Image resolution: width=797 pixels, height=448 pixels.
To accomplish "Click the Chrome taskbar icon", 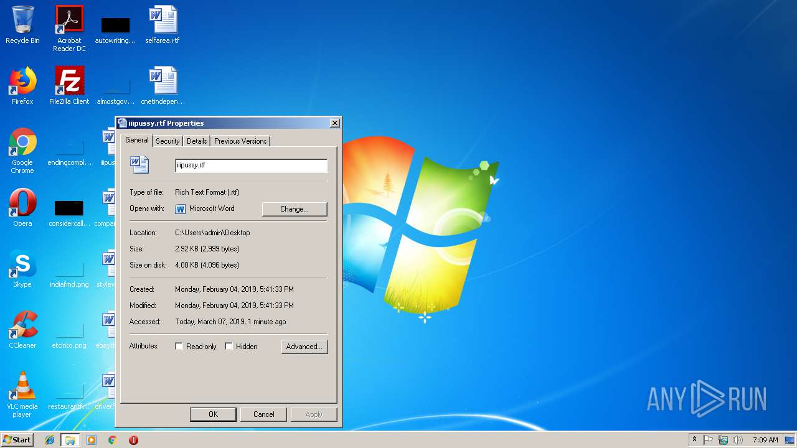I will (x=112, y=440).
